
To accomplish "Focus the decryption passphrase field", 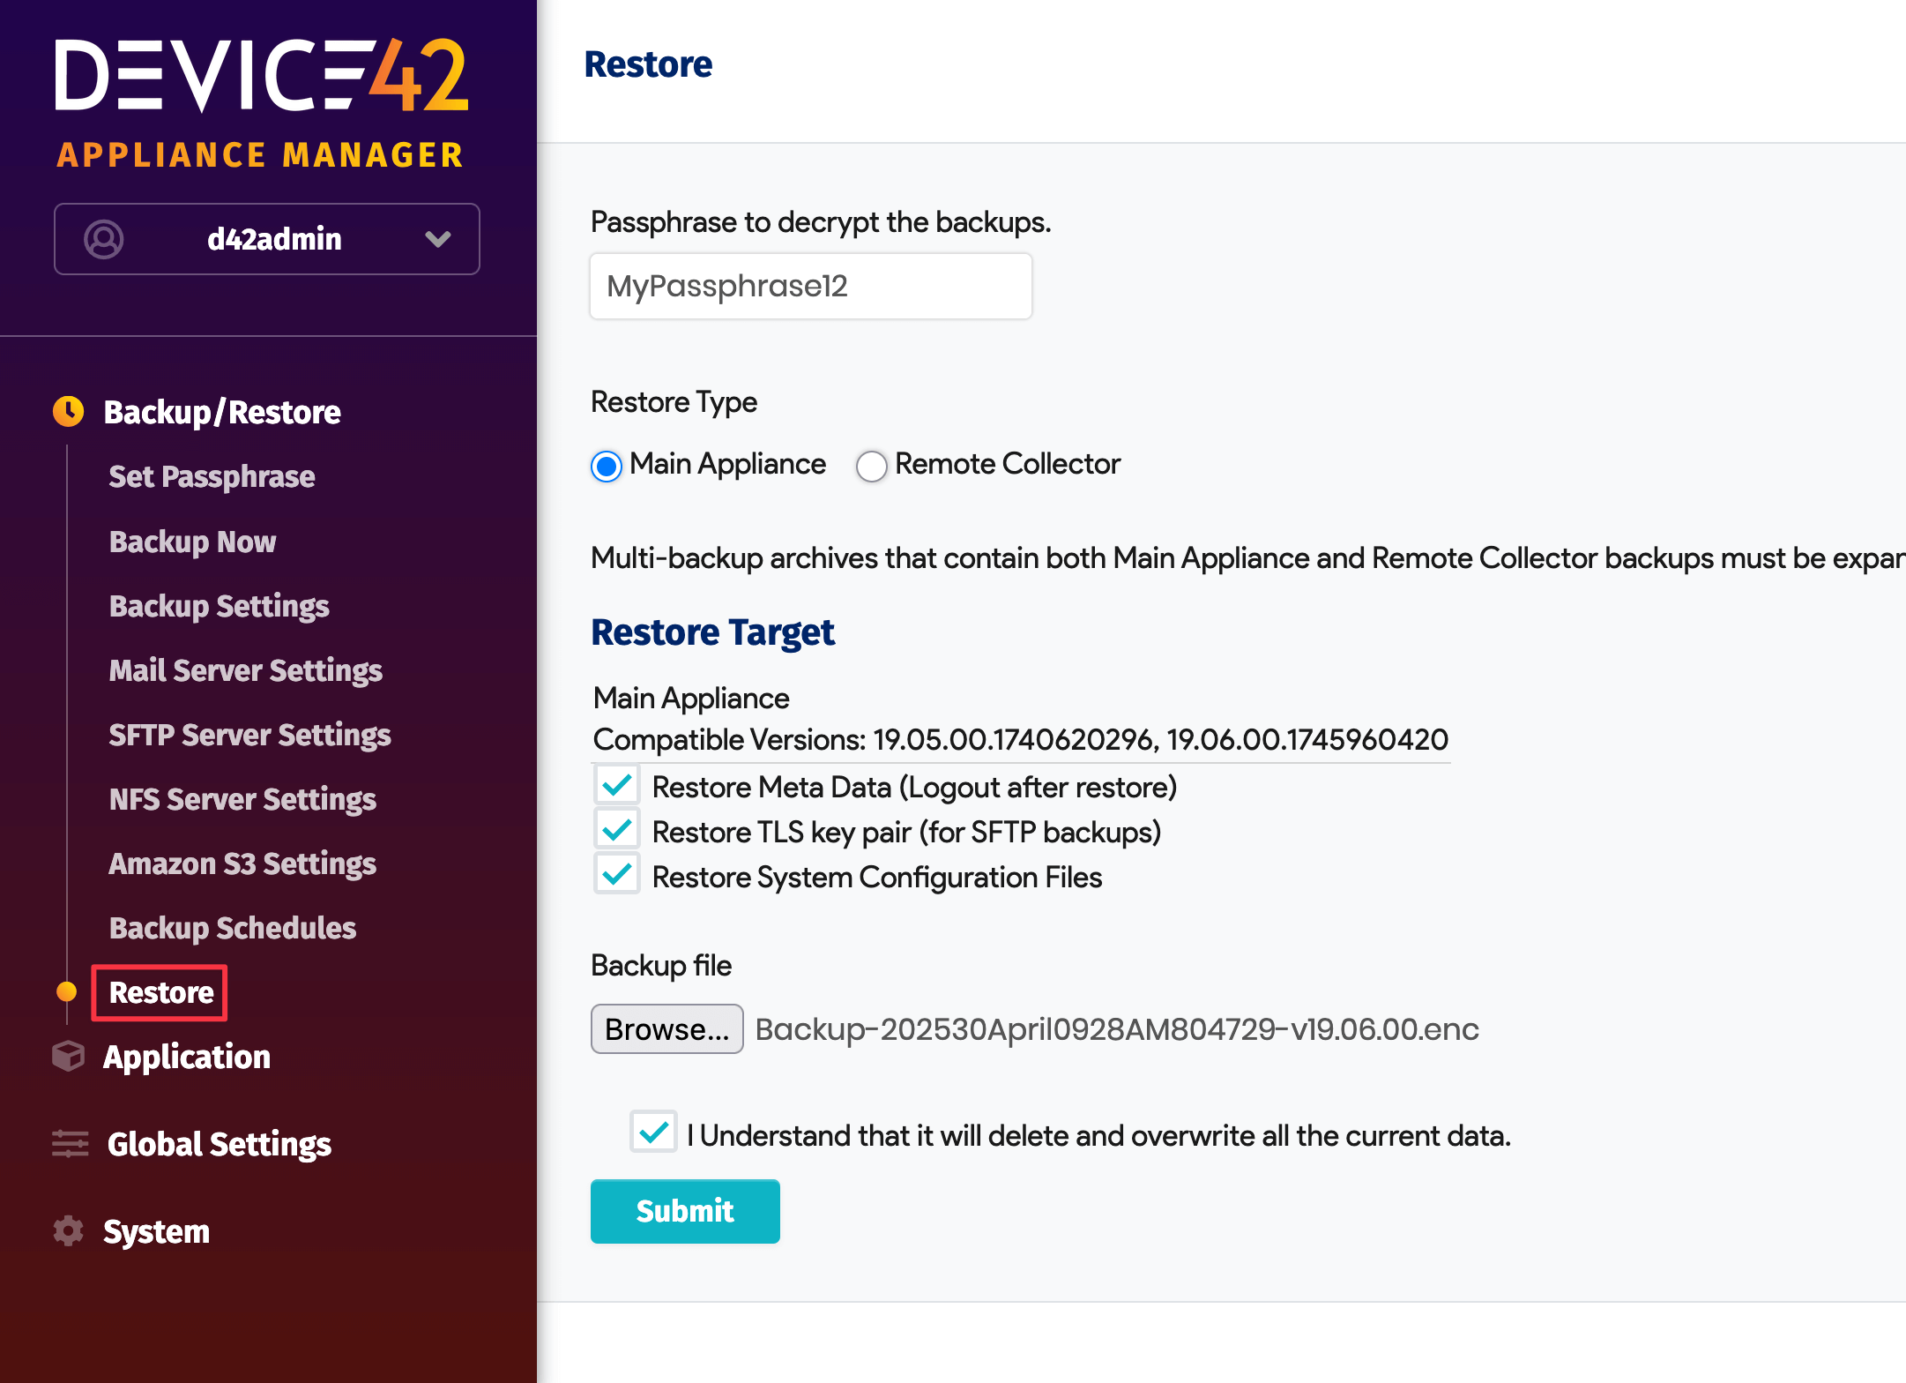I will (810, 287).
